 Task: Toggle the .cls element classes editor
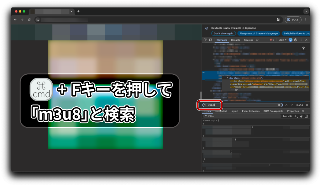tap(290, 116)
